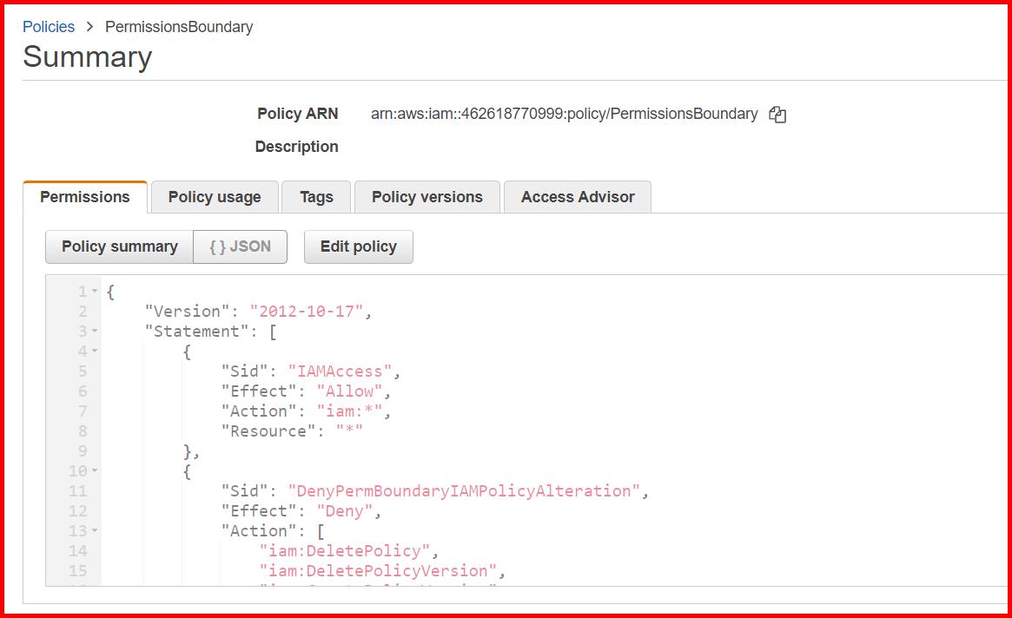This screenshot has width=1012, height=618.
Task: Open the Edit policy button
Action: click(x=358, y=247)
